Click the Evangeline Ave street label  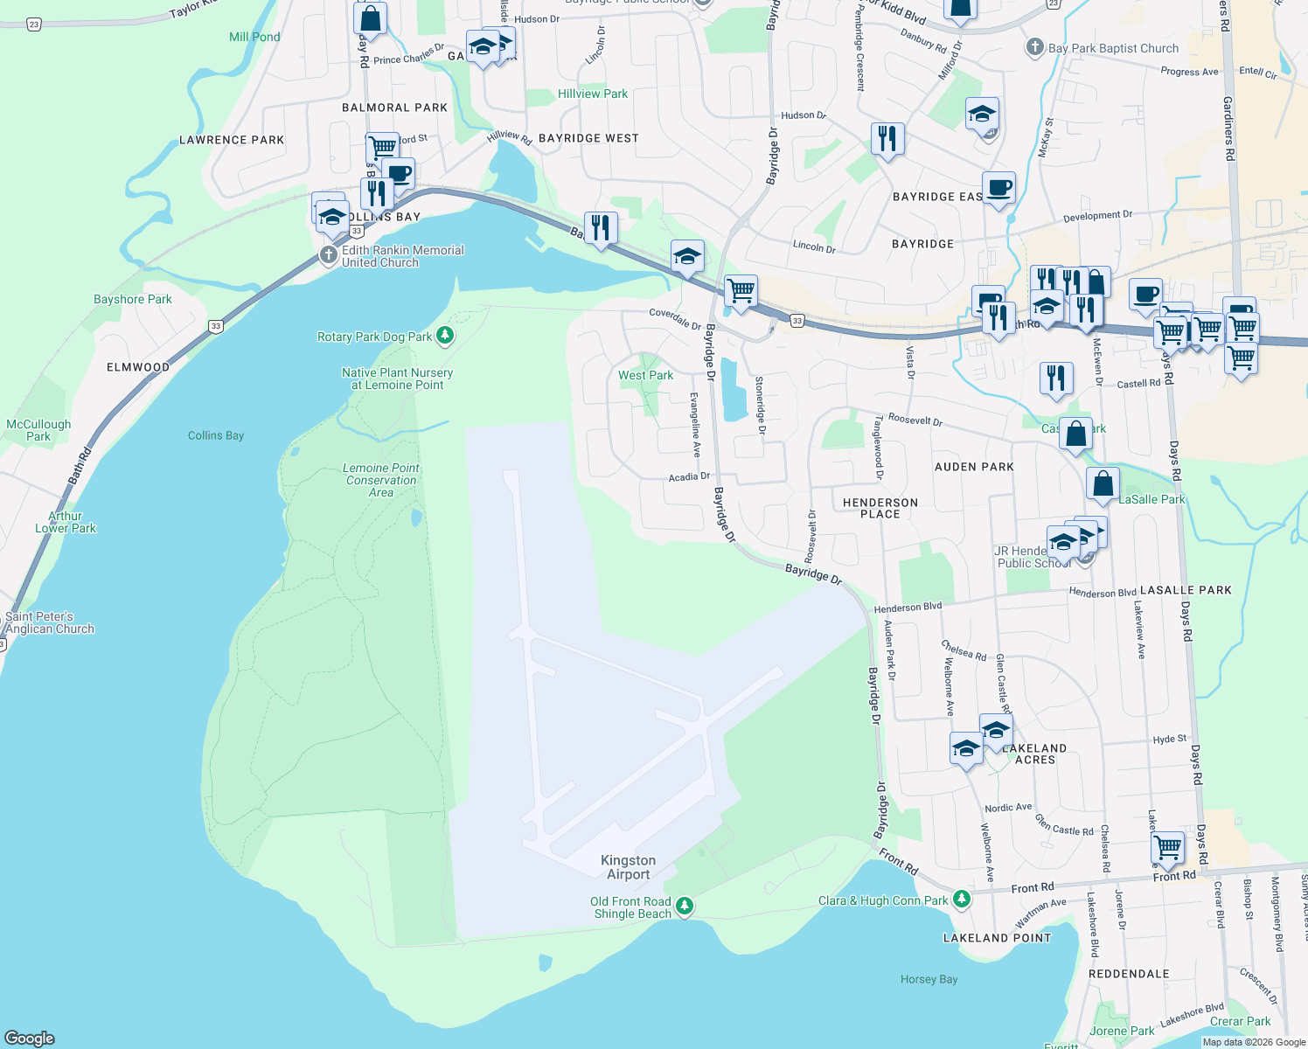coord(695,425)
